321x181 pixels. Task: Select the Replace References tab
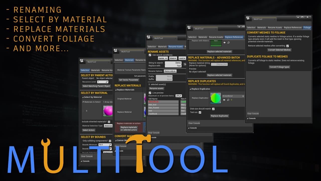click(x=234, y=37)
